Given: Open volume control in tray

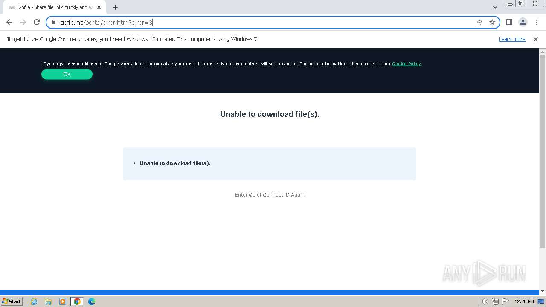Looking at the screenshot, I should [485, 301].
